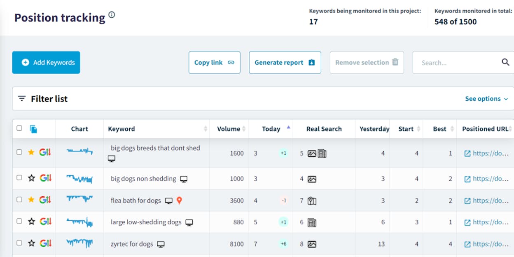The height and width of the screenshot is (257, 514).
Task: Click the info icon next to Position tracking
Action: (112, 15)
